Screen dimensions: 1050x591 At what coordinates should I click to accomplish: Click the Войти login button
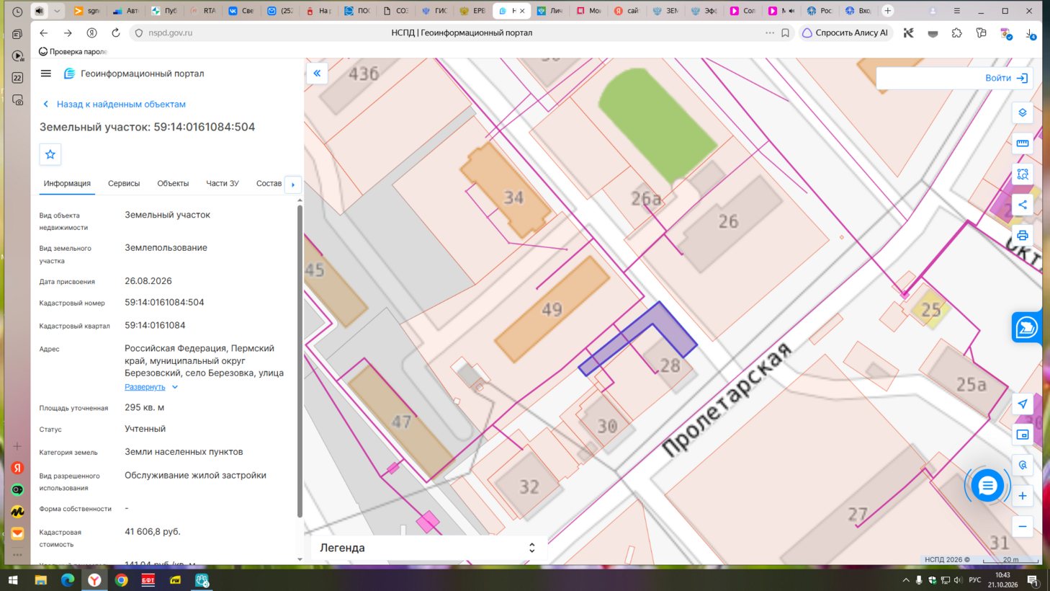click(1006, 78)
